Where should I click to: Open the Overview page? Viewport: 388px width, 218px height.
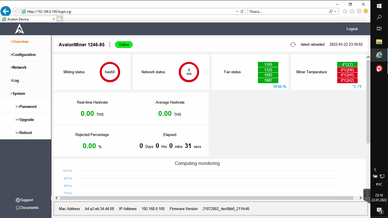[19, 41]
